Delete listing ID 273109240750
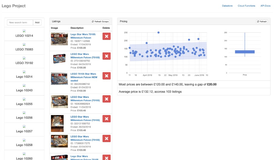Image resolution: width=274 pixels, height=160 pixels. 106,56
